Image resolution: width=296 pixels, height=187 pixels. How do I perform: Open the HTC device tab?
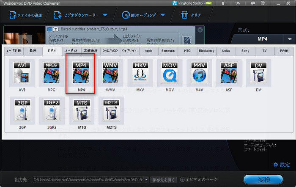coord(187,51)
